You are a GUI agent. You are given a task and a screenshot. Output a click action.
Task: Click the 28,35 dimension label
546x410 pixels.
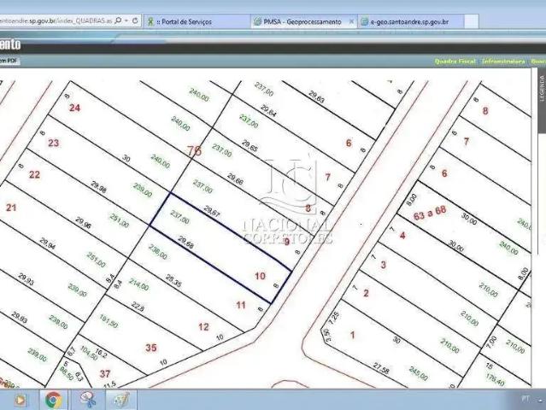173,281
